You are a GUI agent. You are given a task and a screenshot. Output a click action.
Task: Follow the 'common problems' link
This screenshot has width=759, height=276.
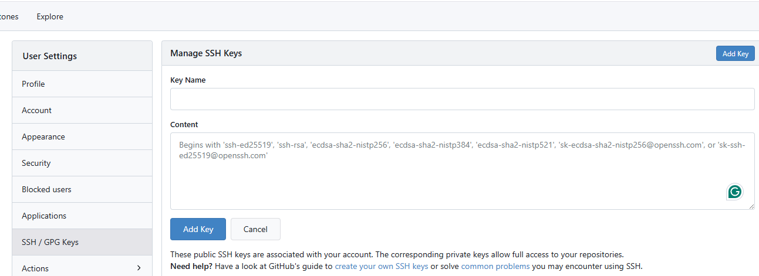point(495,266)
